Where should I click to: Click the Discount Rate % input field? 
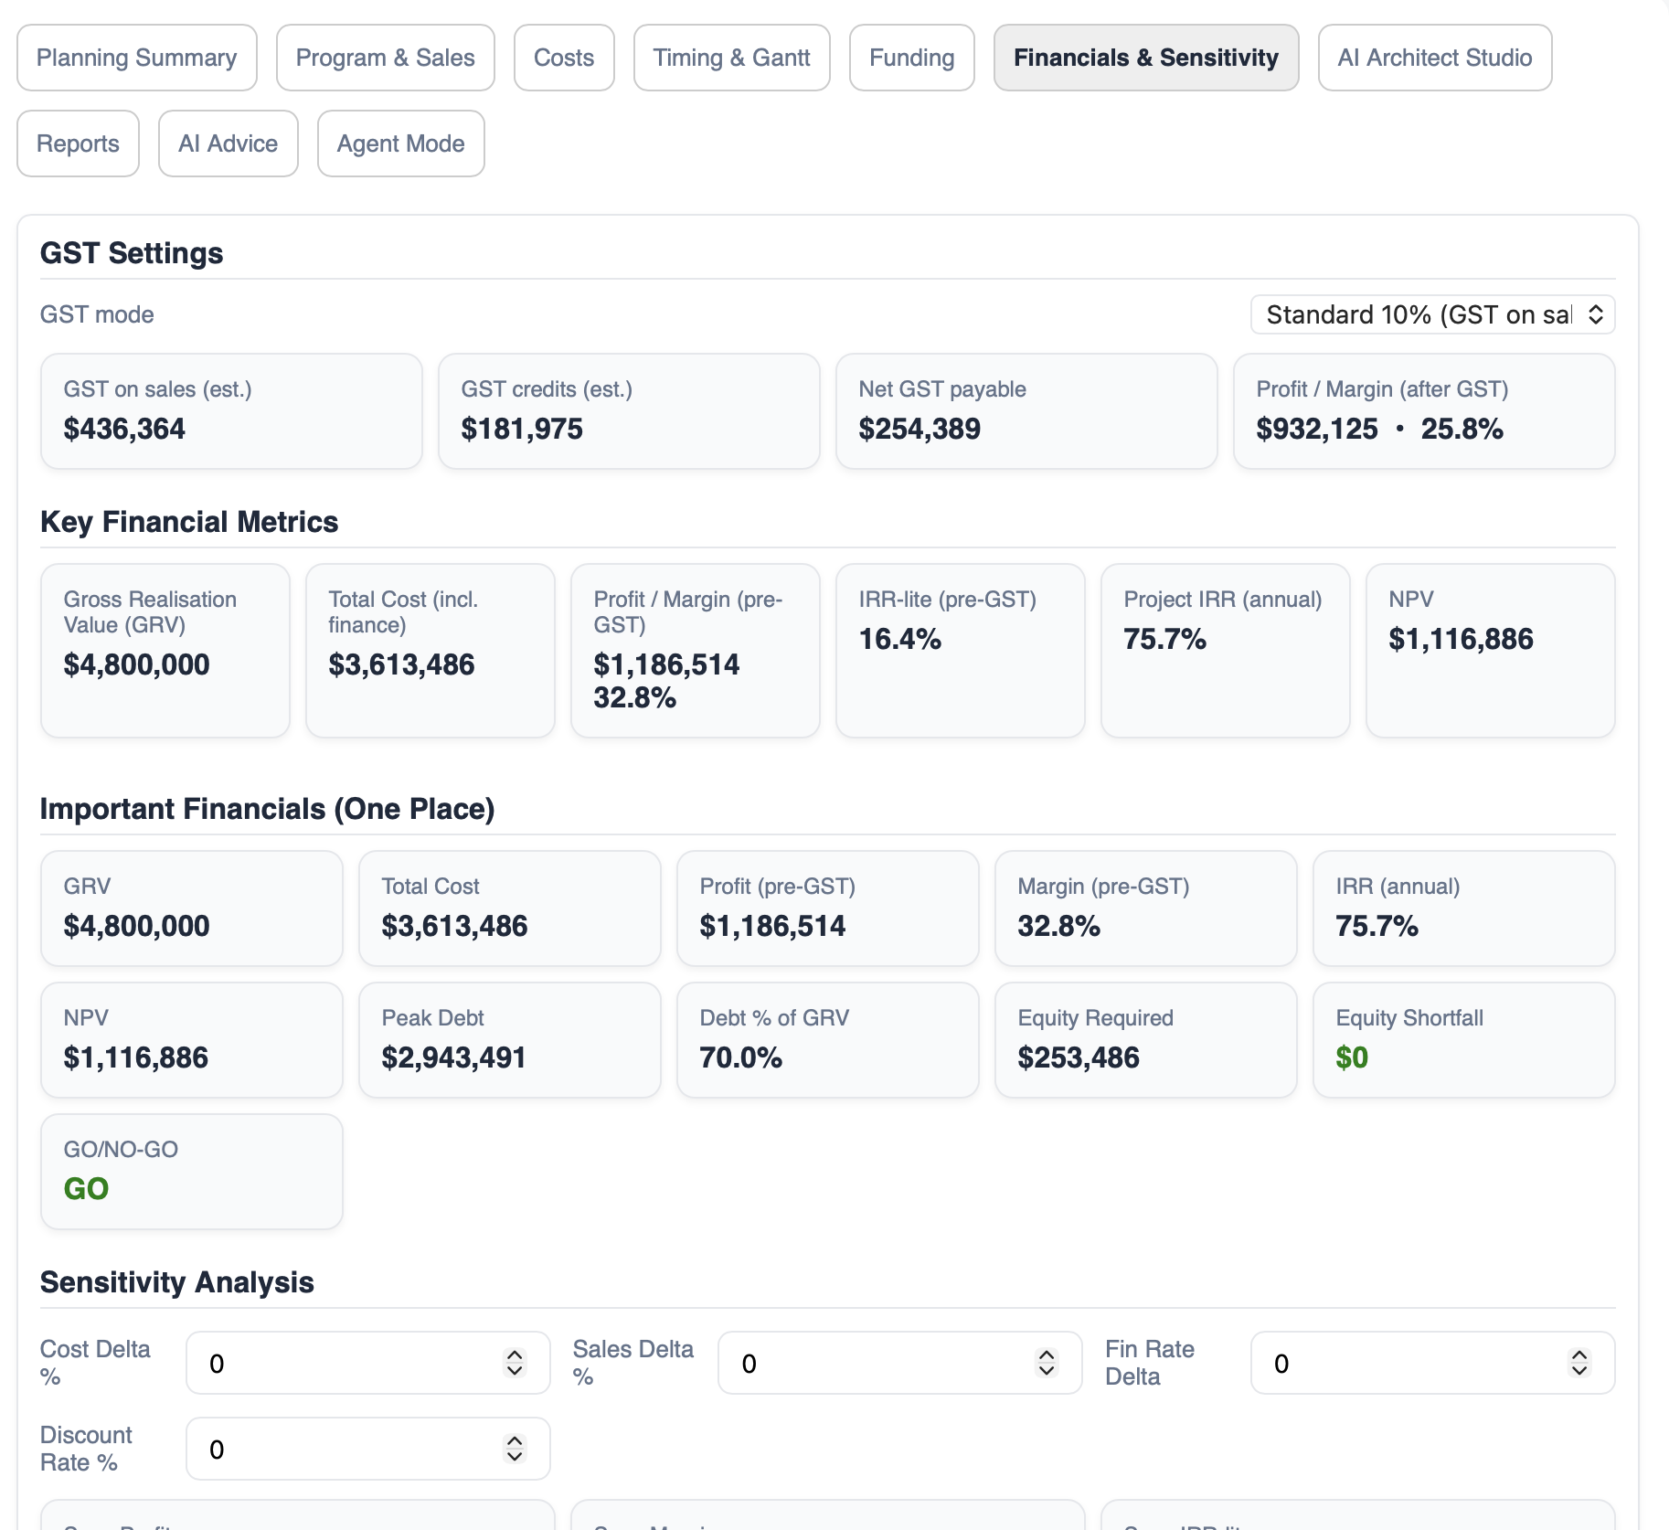368,1449
